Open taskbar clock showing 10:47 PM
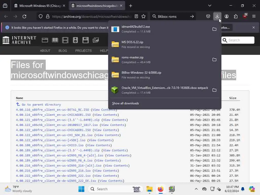 (232, 189)
